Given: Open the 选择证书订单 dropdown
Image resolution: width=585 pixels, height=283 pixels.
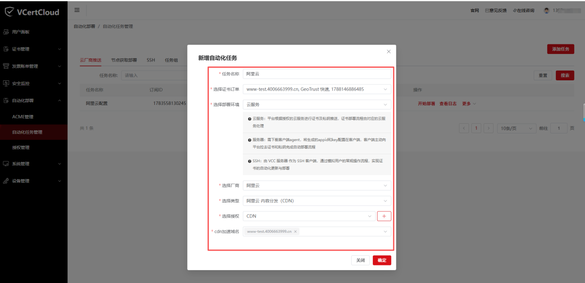Looking at the screenshot, I should point(317,89).
